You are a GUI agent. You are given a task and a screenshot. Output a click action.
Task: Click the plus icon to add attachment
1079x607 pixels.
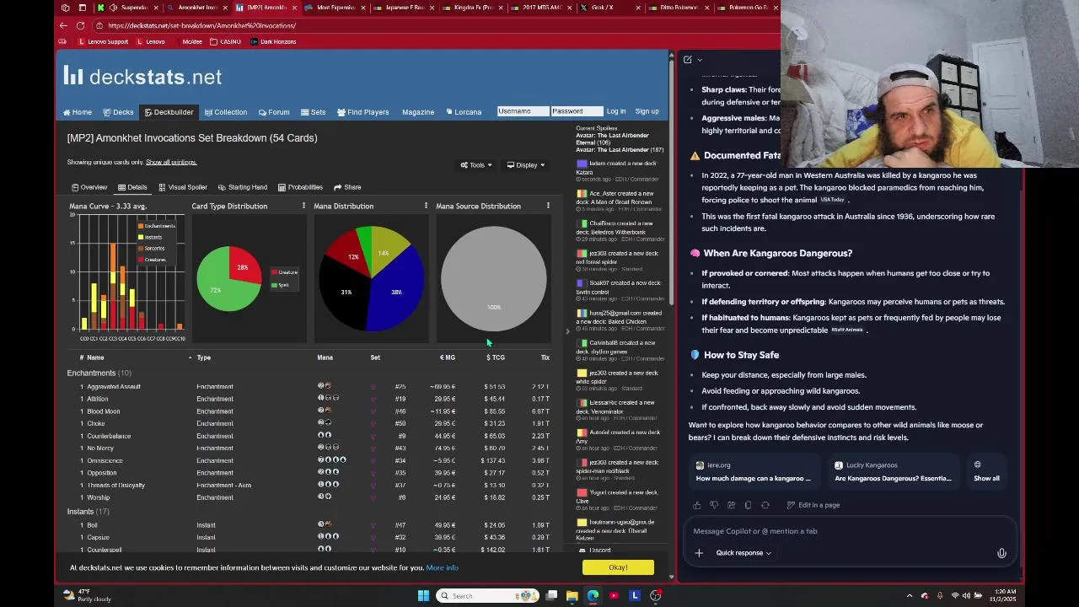tap(699, 553)
